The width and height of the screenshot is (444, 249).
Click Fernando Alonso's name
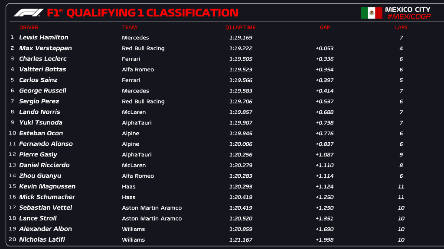[x=46, y=144]
